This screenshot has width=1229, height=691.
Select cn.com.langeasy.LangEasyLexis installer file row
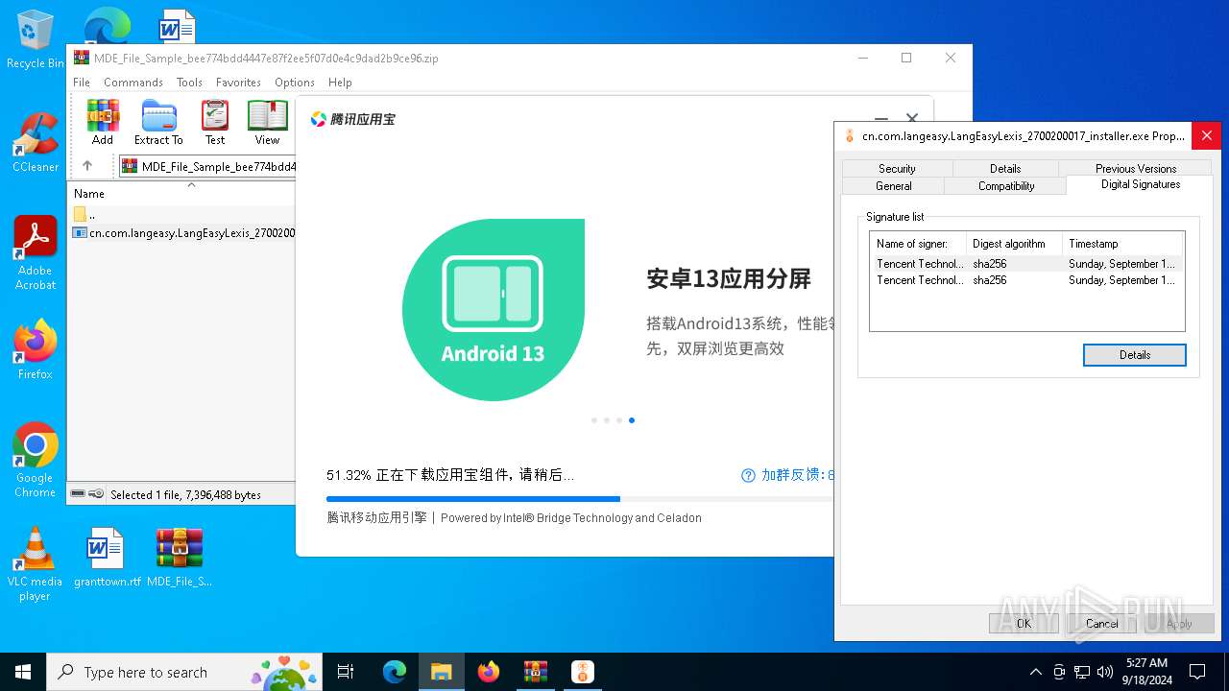pyautogui.click(x=182, y=232)
